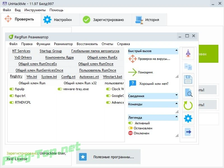This screenshot has height=168, width=224.
Task: Select the Config.nt tab
Action: (x=68, y=76)
